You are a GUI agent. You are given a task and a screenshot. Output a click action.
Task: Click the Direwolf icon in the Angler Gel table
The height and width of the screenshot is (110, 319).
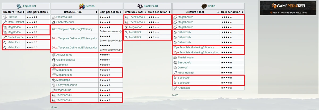(x=5, y=17)
